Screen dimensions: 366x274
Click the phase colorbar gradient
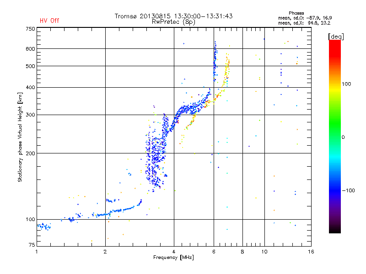pos(335,137)
